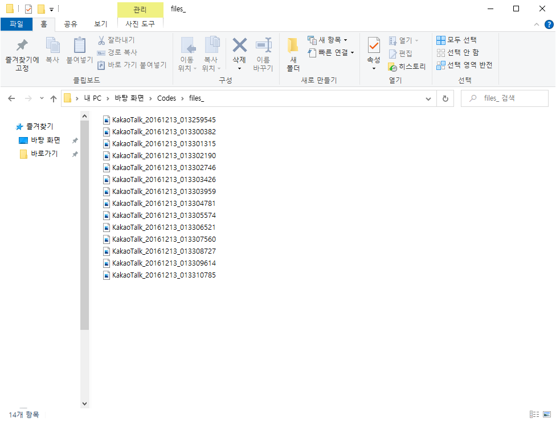Refresh the folder view
556x422 pixels.
445,98
